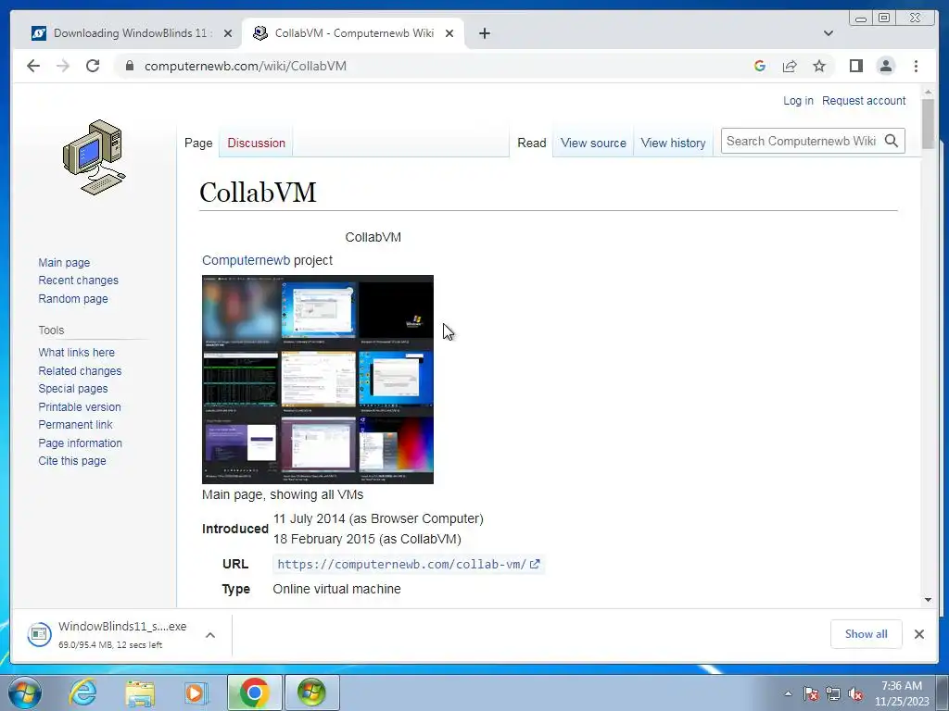Viewport: 949px width, 711px height.
Task: Click the Log in link
Action: [x=798, y=101]
